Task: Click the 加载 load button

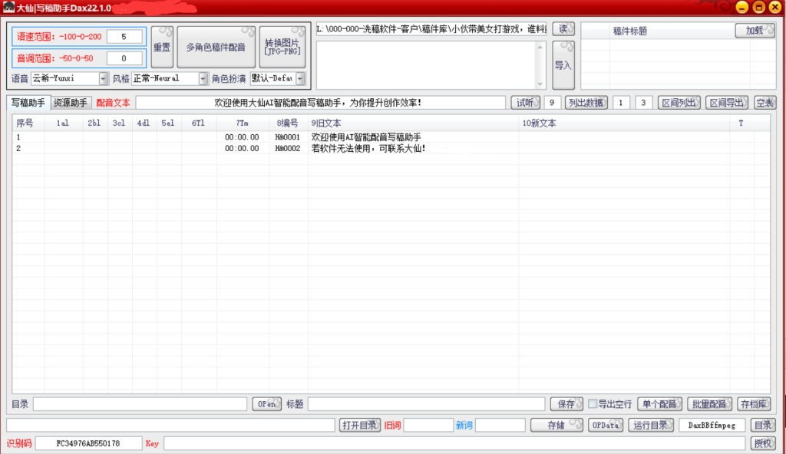Action: [755, 31]
